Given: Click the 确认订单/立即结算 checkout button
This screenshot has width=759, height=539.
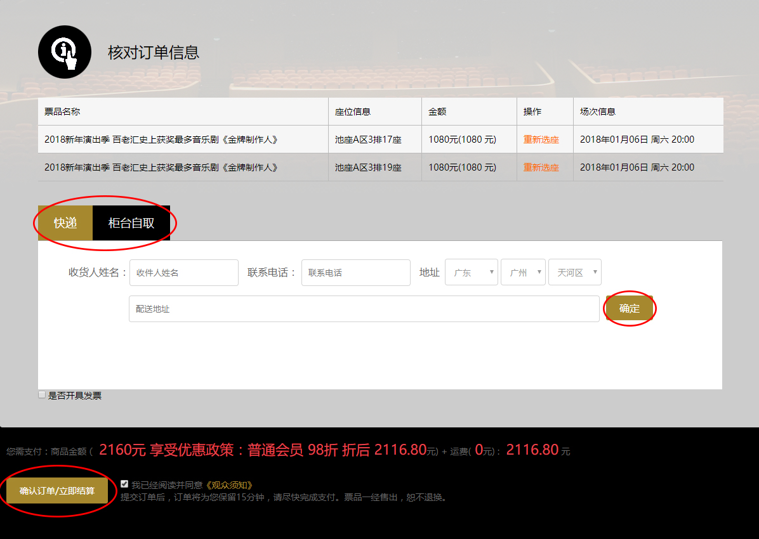Looking at the screenshot, I should pos(58,491).
